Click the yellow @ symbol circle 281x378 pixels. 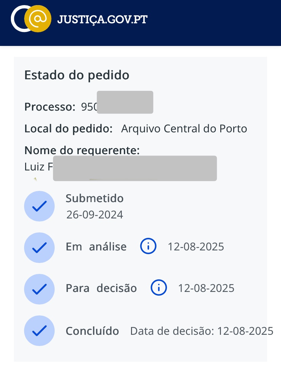(38, 19)
